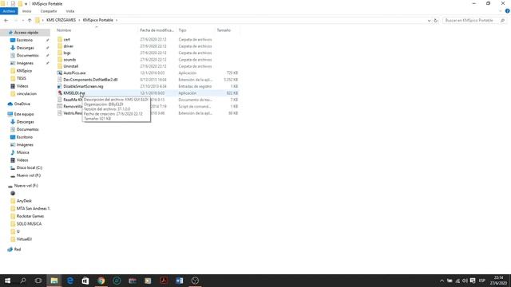Launch Microsoft Edge from the taskbar
The width and height of the screenshot is (511, 287).
(69, 281)
